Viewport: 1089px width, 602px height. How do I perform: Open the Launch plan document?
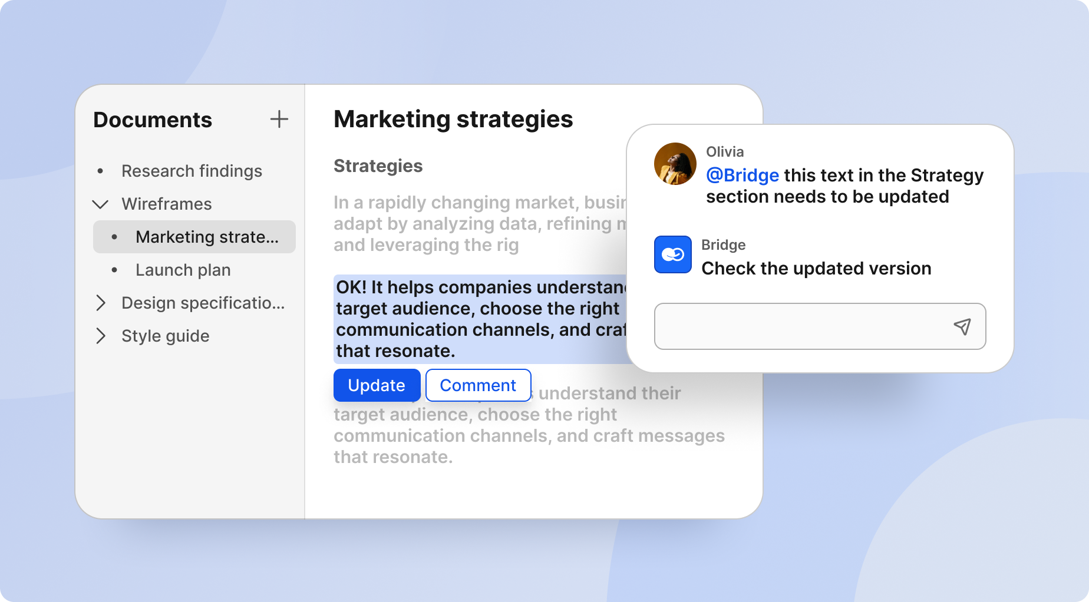[x=183, y=270]
